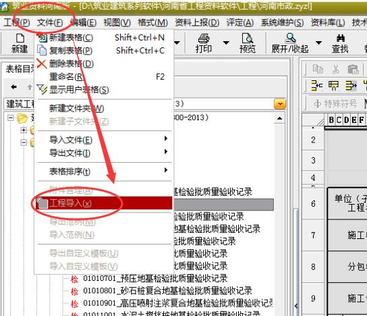Open the orange combo box dropdown arrow

click(280, 104)
